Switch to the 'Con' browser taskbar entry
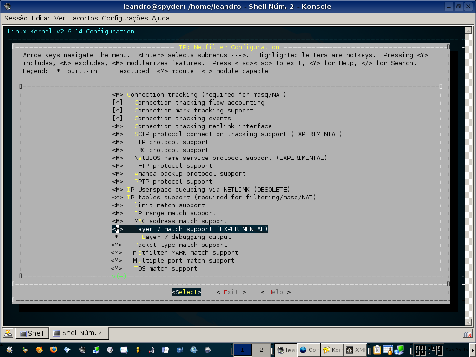 point(309,350)
